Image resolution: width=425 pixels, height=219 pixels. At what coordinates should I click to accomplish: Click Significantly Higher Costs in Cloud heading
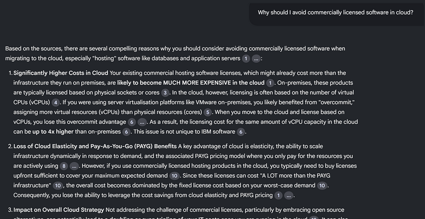point(61,73)
